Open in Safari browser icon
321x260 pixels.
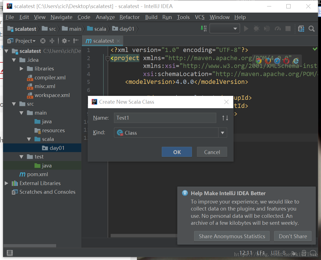[277, 61]
